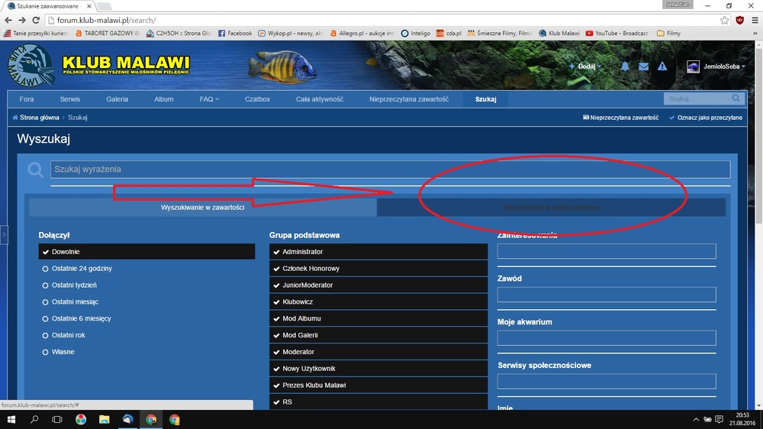Open the Filmy bookmarks folder
This screenshot has width=763, height=429.
tap(668, 33)
